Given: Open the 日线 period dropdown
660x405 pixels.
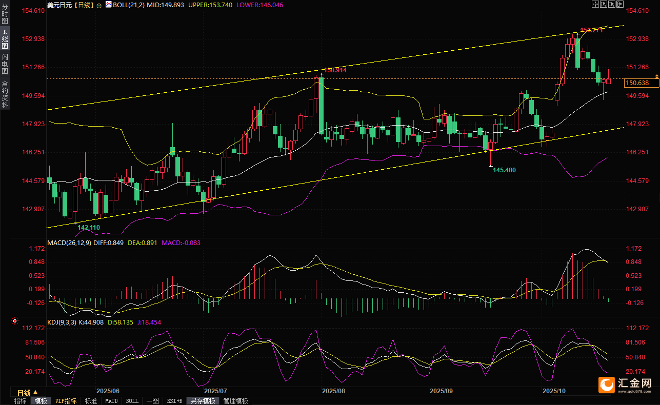Looking at the screenshot, I should coord(25,392).
